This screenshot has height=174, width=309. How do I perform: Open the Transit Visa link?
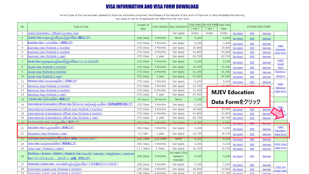[x=49, y=99]
